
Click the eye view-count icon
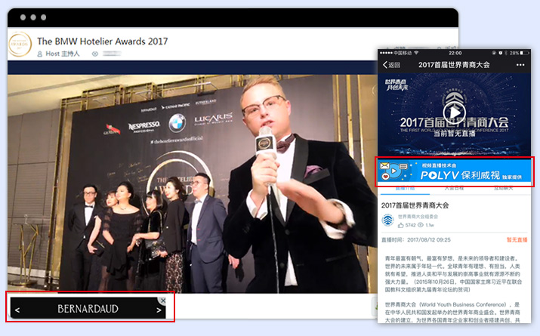tap(95, 54)
